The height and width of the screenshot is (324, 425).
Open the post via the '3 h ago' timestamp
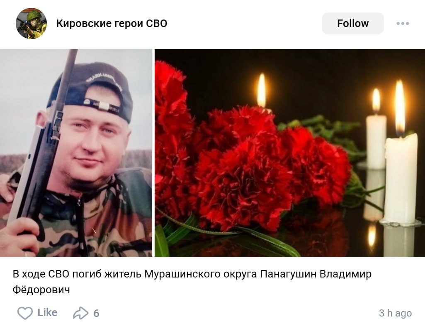click(x=395, y=313)
